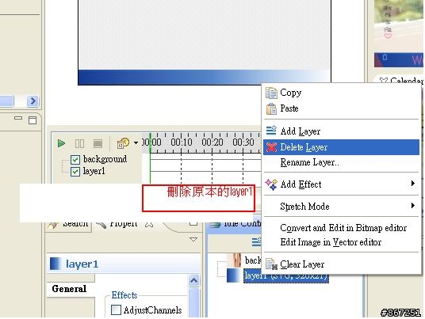Image resolution: width=425 pixels, height=319 pixels.
Task: Click the Clear Layer document icon
Action: (x=272, y=264)
